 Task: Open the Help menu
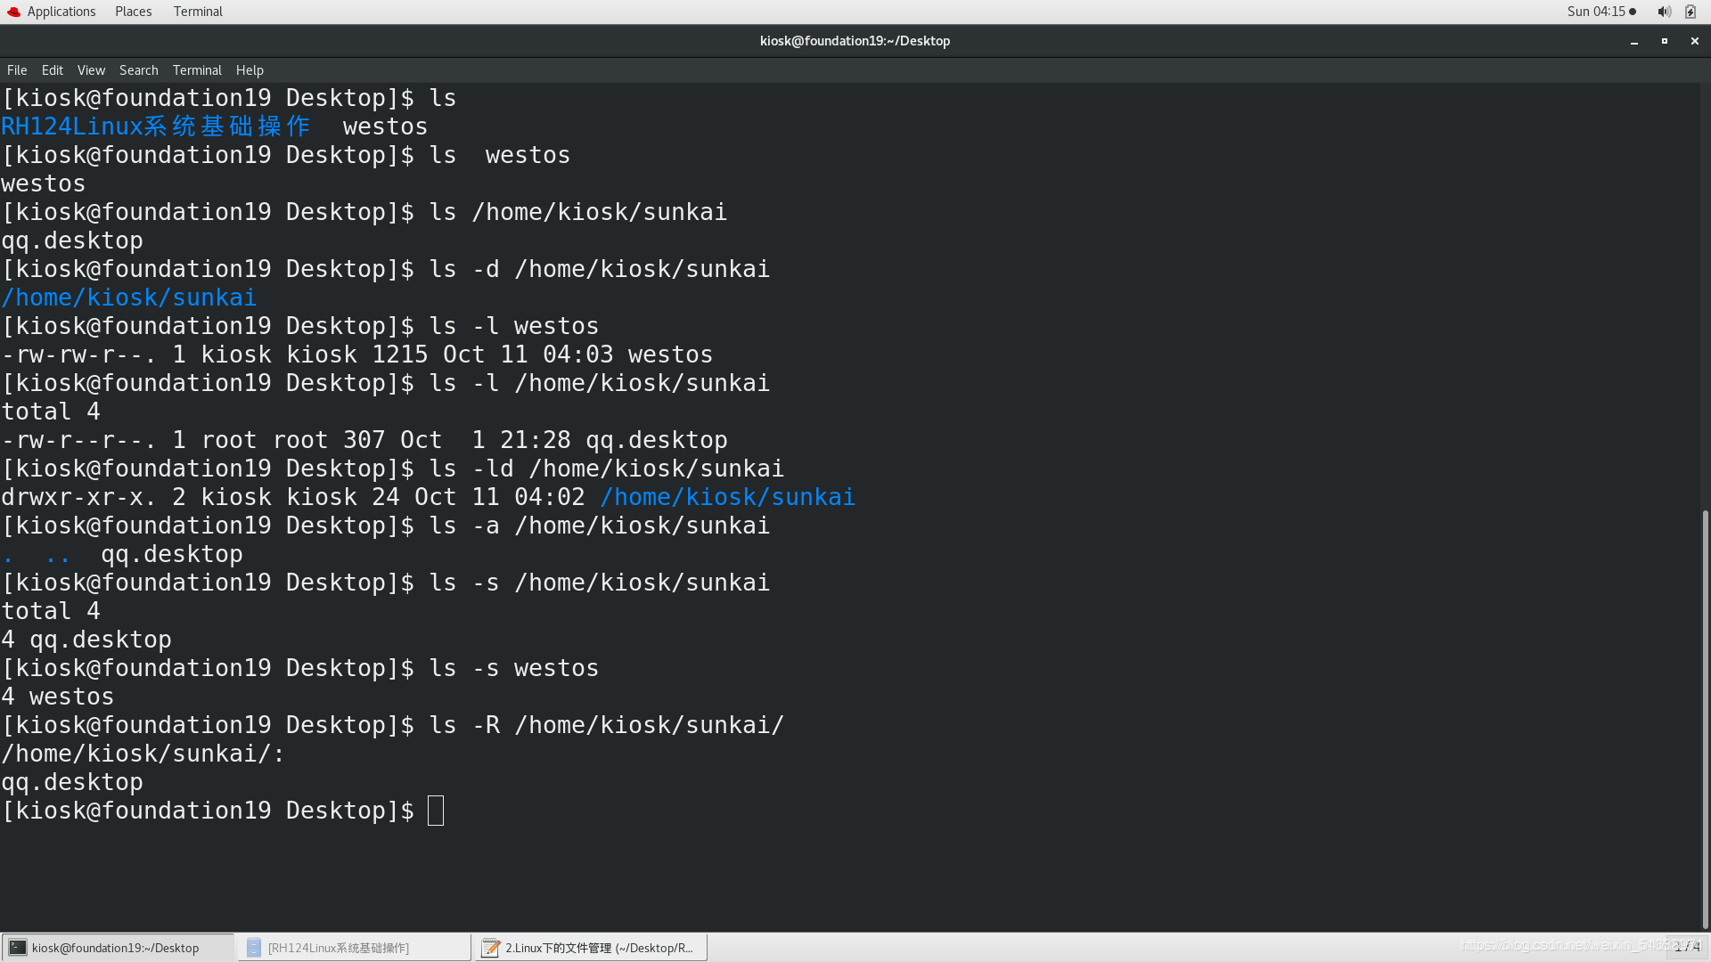coord(250,70)
